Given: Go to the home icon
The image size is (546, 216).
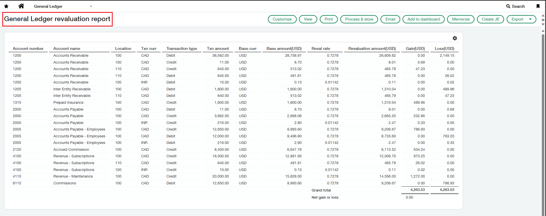Looking at the screenshot, I should click(21, 6).
